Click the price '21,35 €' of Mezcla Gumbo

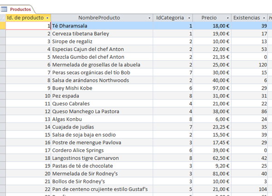(212, 57)
